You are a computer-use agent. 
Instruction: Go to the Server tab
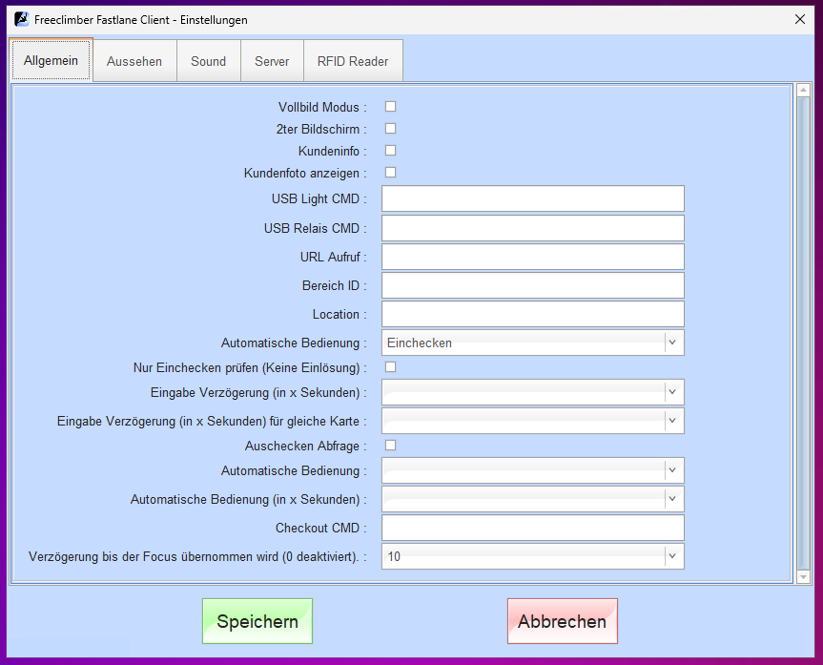(x=272, y=61)
